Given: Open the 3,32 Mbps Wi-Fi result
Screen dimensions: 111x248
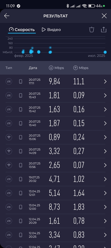Looking at the screenshot, I should (56, 151).
